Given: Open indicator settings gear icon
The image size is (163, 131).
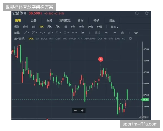Looking at the screenshot, I should (130, 38).
